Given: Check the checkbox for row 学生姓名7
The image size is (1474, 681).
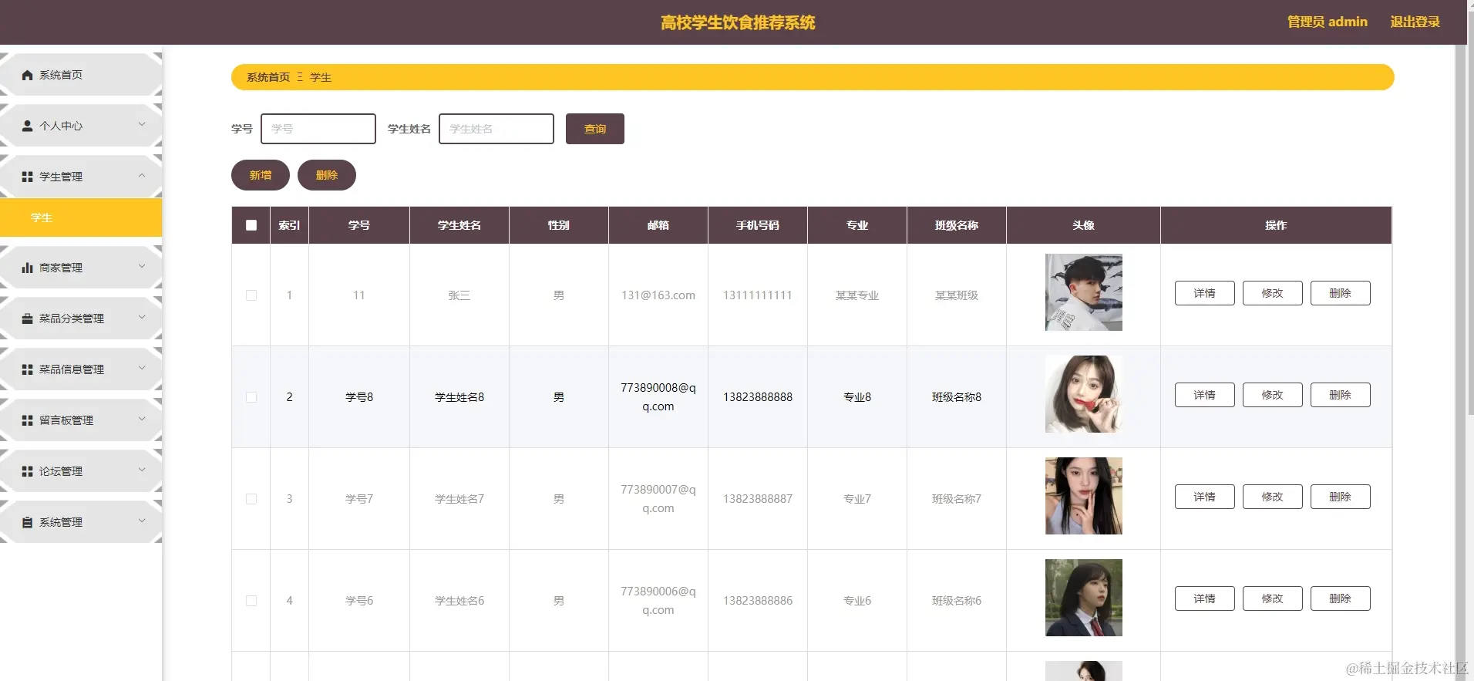Looking at the screenshot, I should click(x=251, y=499).
